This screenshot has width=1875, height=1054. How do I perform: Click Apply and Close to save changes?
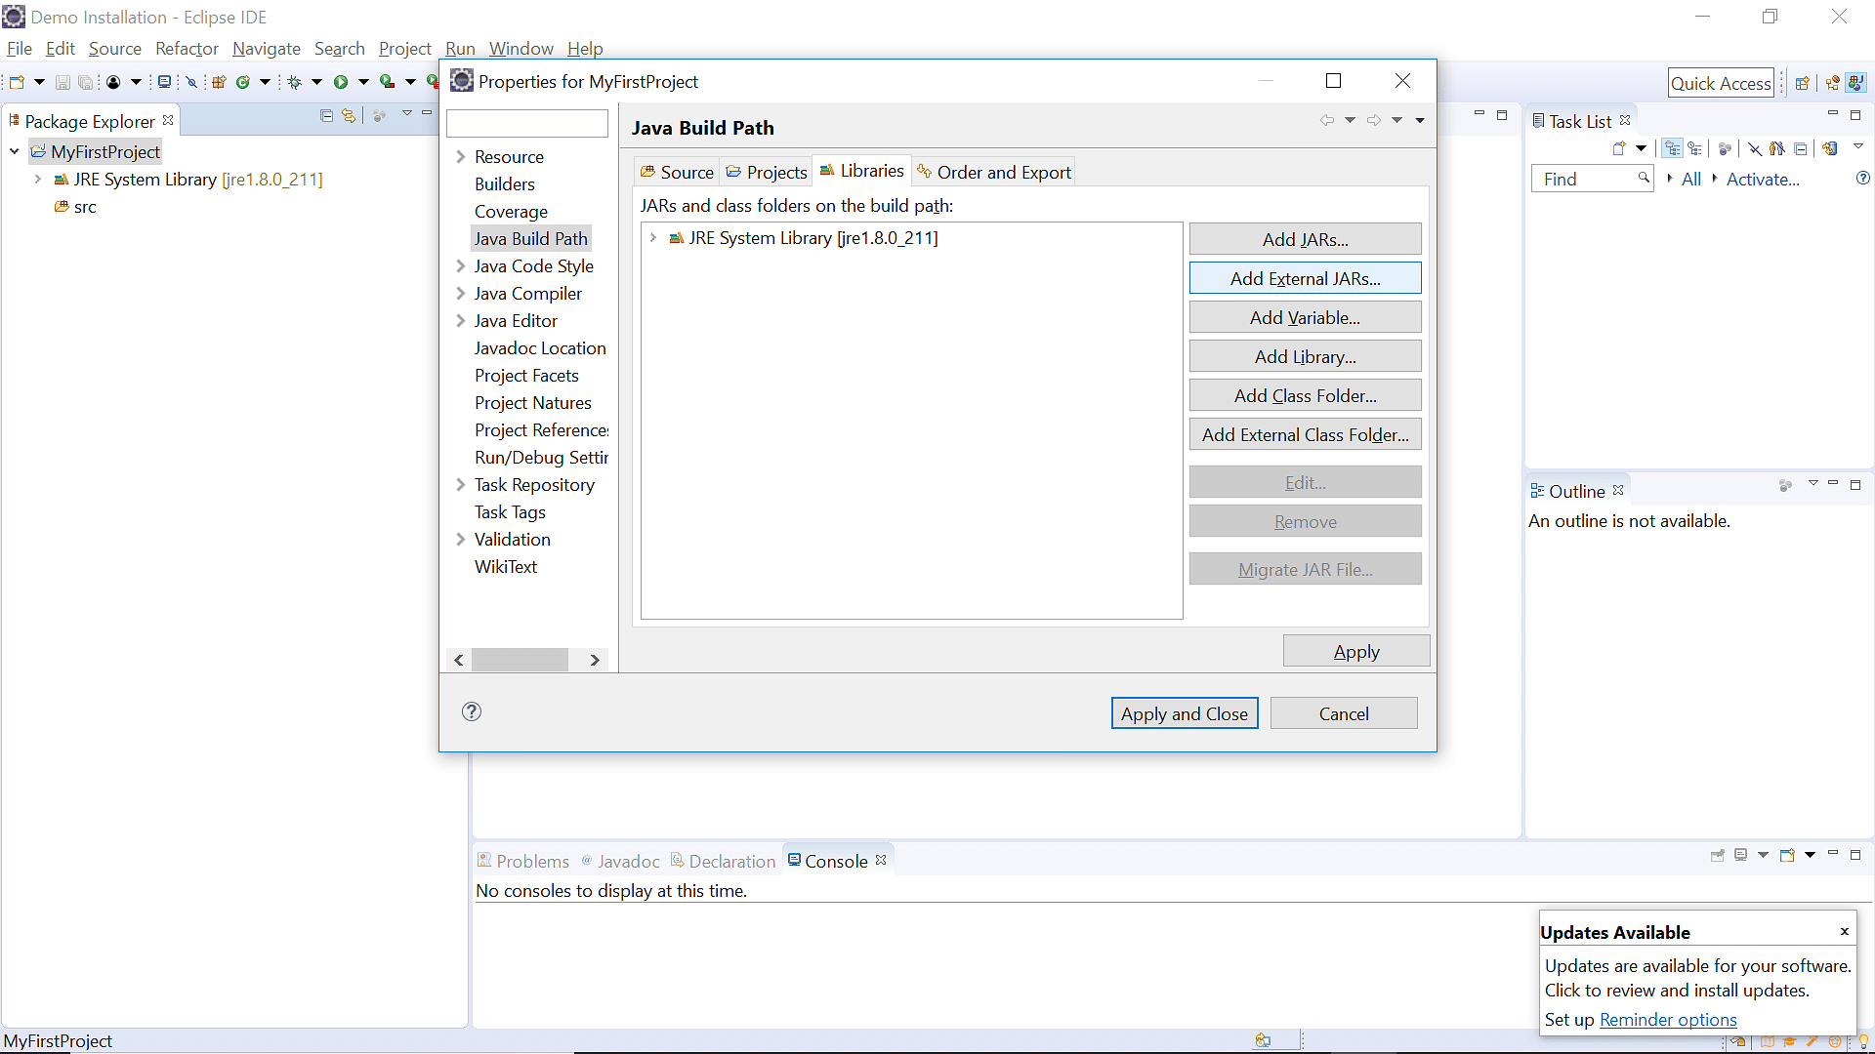pos(1183,713)
